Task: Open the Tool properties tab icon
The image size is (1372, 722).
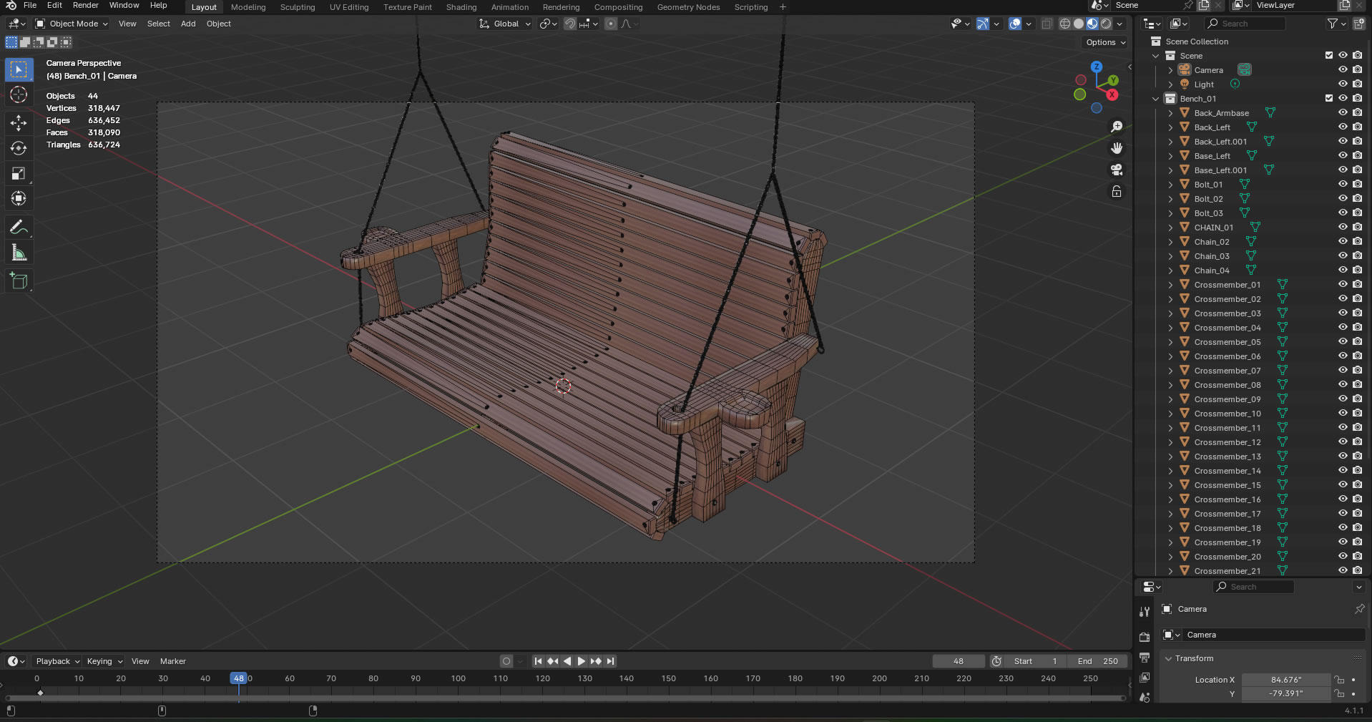Action: pyautogui.click(x=1145, y=612)
